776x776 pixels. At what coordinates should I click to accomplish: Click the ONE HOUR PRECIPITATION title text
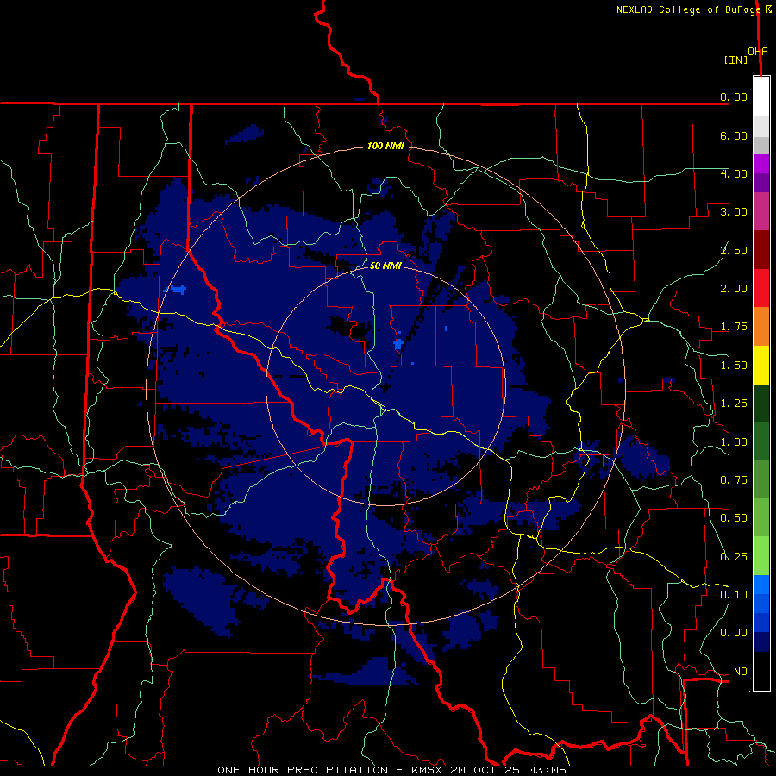303,770
